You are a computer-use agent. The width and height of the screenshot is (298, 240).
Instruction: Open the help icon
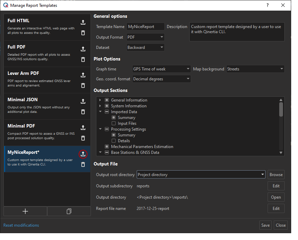(x=267, y=5)
